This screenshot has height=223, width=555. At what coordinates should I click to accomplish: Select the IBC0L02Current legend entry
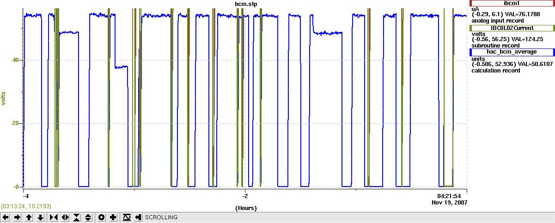point(512,28)
